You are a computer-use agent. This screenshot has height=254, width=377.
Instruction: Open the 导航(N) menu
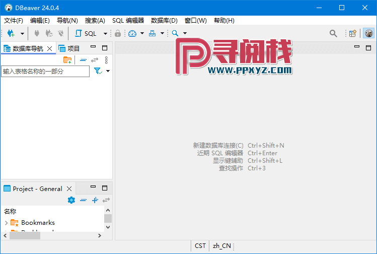point(67,21)
